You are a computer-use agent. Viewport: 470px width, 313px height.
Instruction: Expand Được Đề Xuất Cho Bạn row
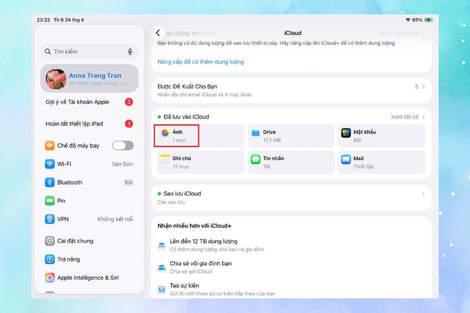click(x=291, y=90)
